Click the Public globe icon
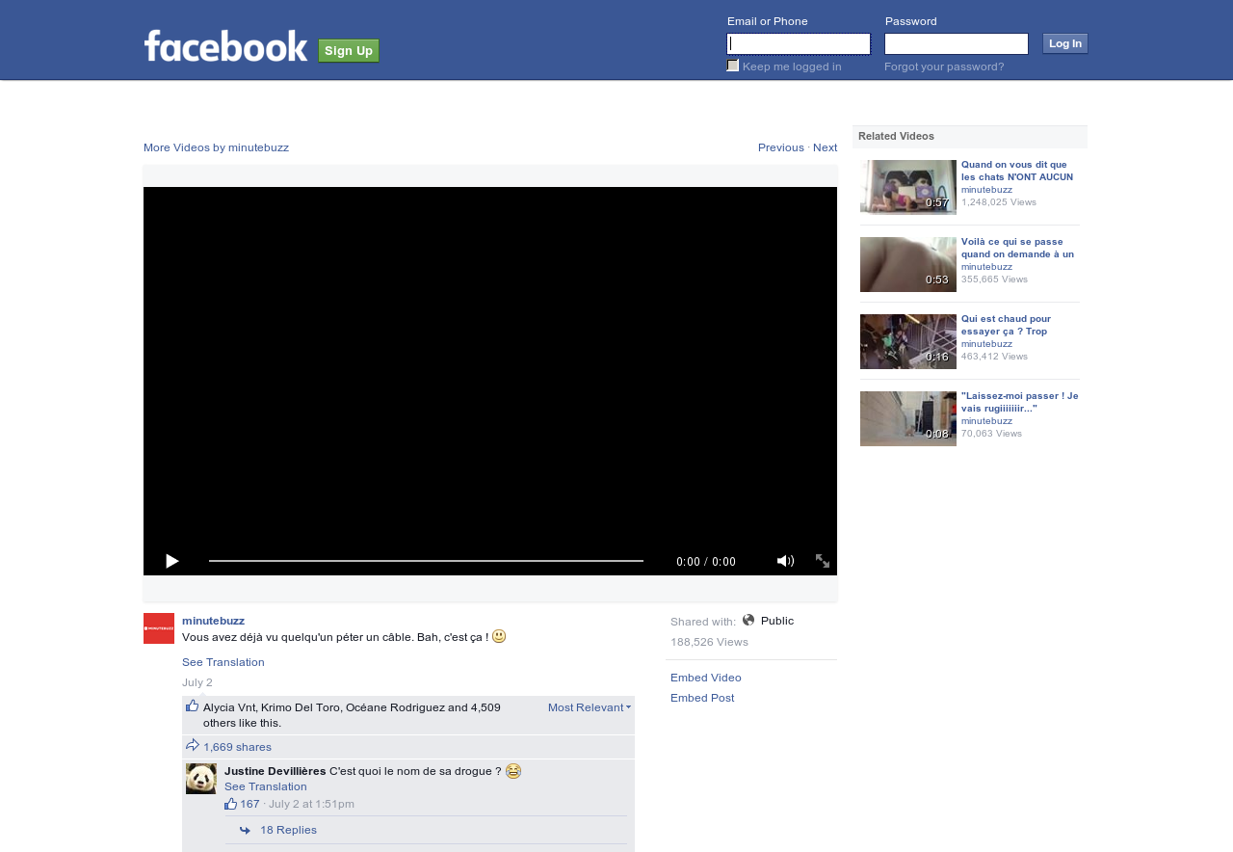1233x852 pixels. click(x=748, y=620)
